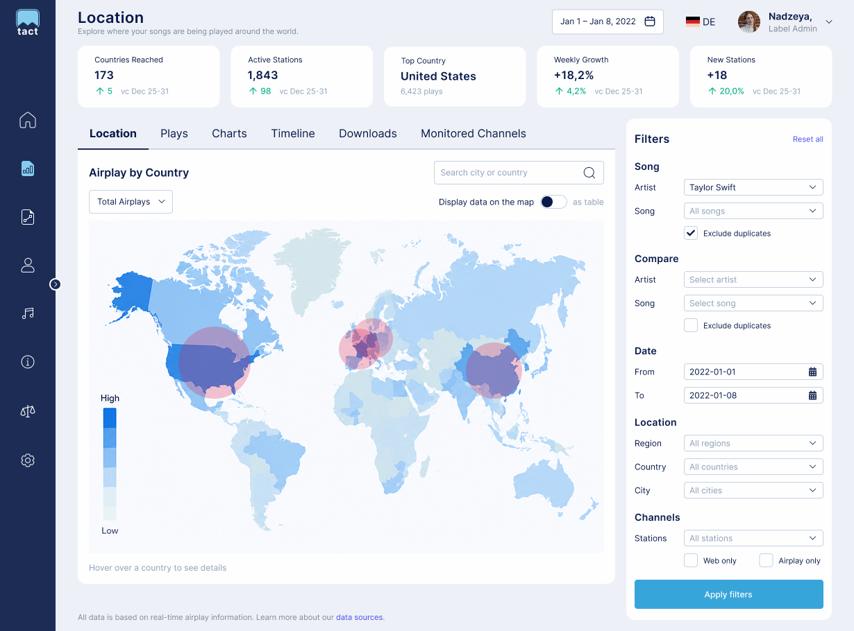Click the New Stations +18 value
The width and height of the screenshot is (854, 631).
pyautogui.click(x=717, y=75)
